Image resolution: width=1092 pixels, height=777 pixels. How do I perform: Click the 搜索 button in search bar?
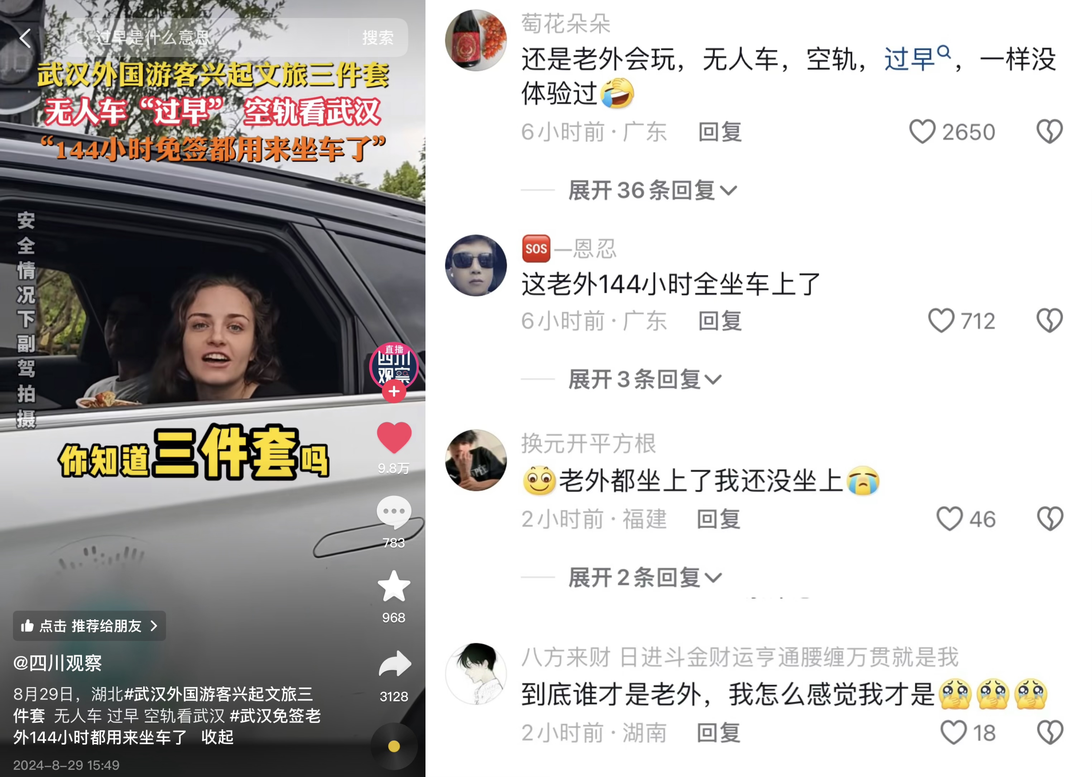click(378, 38)
